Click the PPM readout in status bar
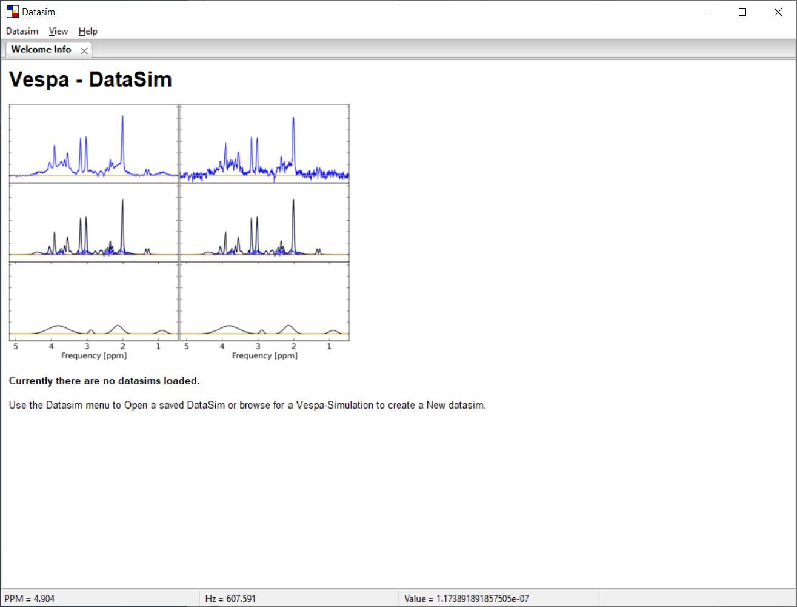Viewport: 797px width, 607px height. point(29,599)
